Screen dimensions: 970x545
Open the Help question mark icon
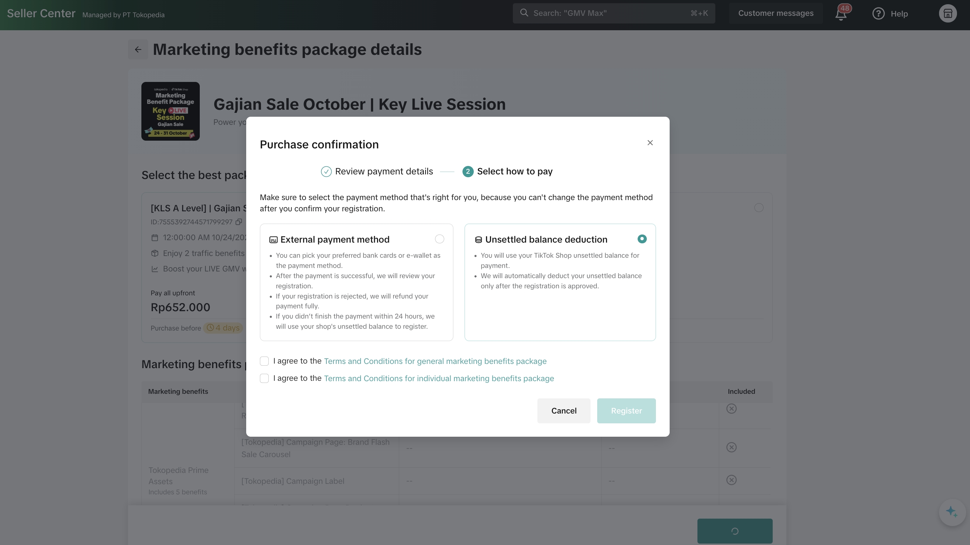click(878, 14)
